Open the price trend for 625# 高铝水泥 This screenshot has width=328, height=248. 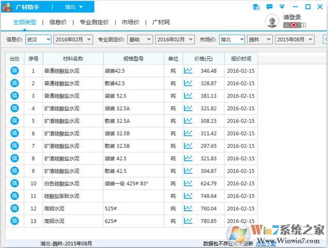point(188,221)
